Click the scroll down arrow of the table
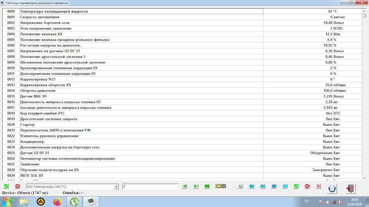369x207 pixels. click(364, 178)
